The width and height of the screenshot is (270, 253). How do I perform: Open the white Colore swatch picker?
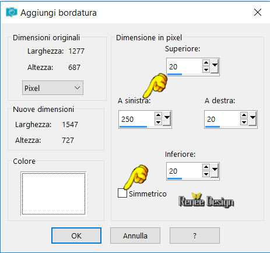(54, 194)
